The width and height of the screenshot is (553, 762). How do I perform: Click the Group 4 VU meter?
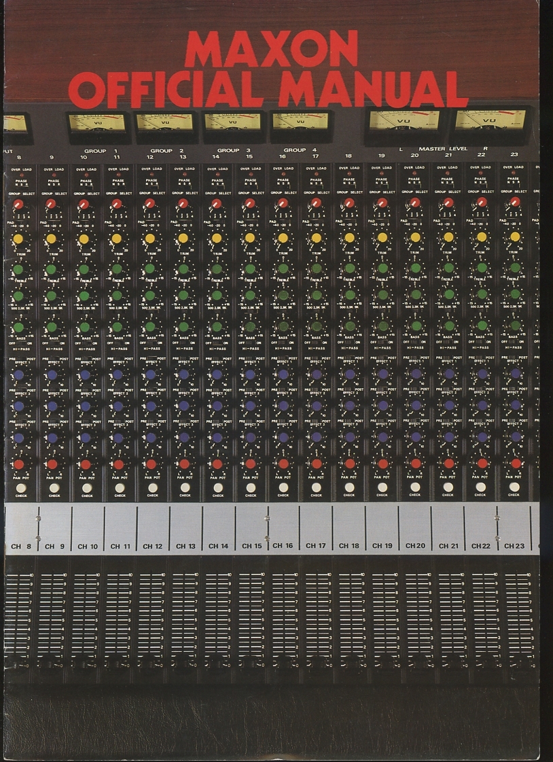300,122
